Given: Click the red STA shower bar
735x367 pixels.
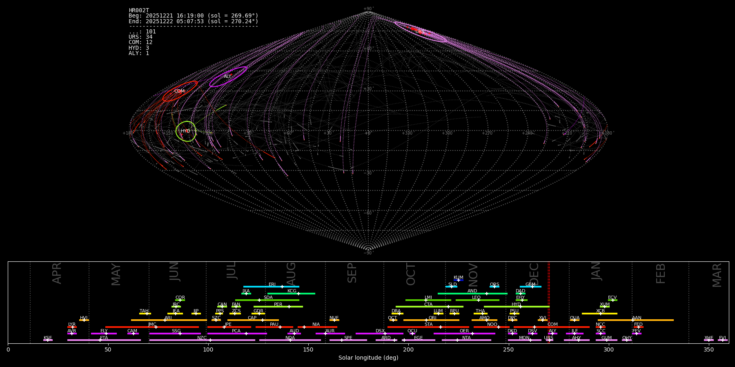Looking at the screenshot, I should tap(428, 327).
